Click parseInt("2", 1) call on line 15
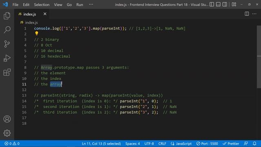 [139, 107]
